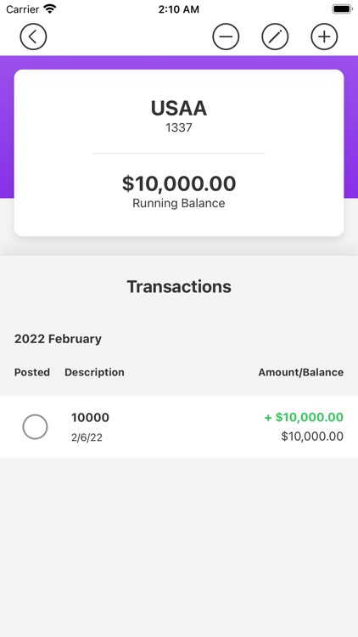Tap the Wi-Fi status icon
This screenshot has width=358, height=637.
(50, 9)
